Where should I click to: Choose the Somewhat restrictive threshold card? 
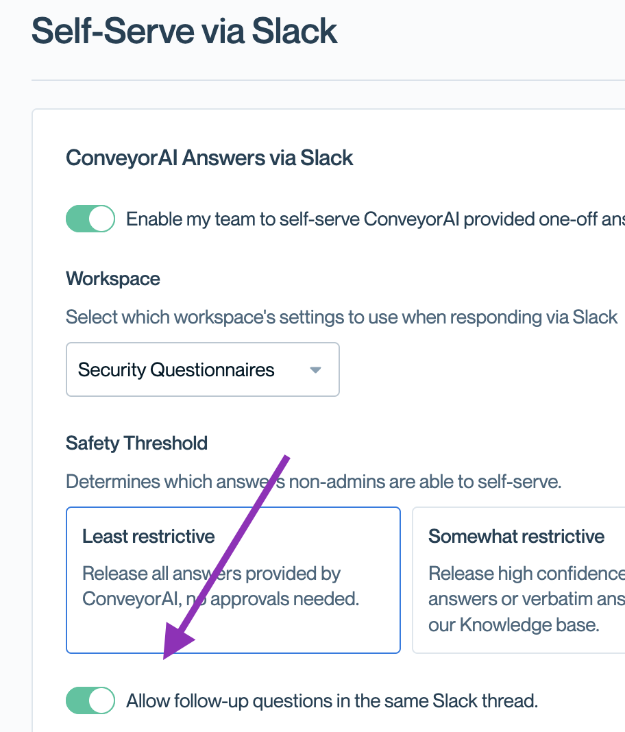tap(519, 580)
